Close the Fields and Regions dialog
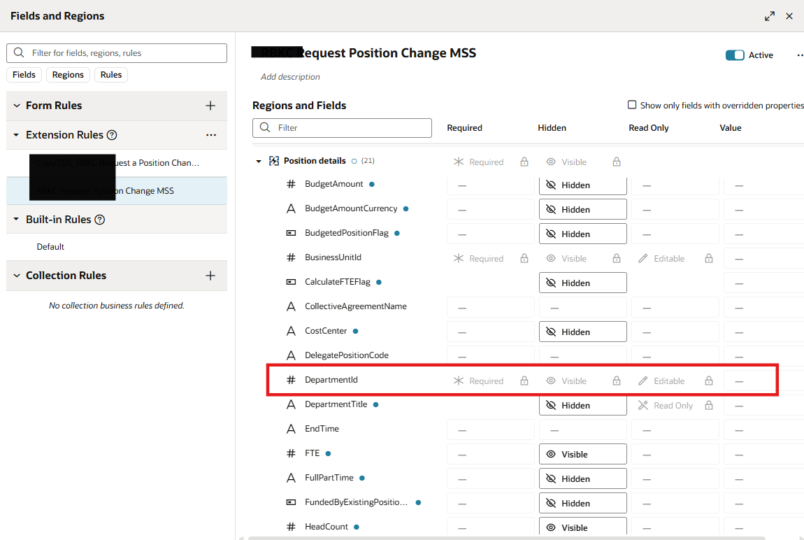Viewport: 804px width, 540px height. 789,16
